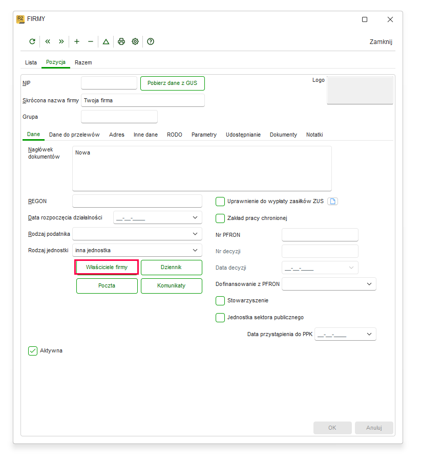Delete the company with minus icon
The height and width of the screenshot is (465, 421).
click(91, 41)
